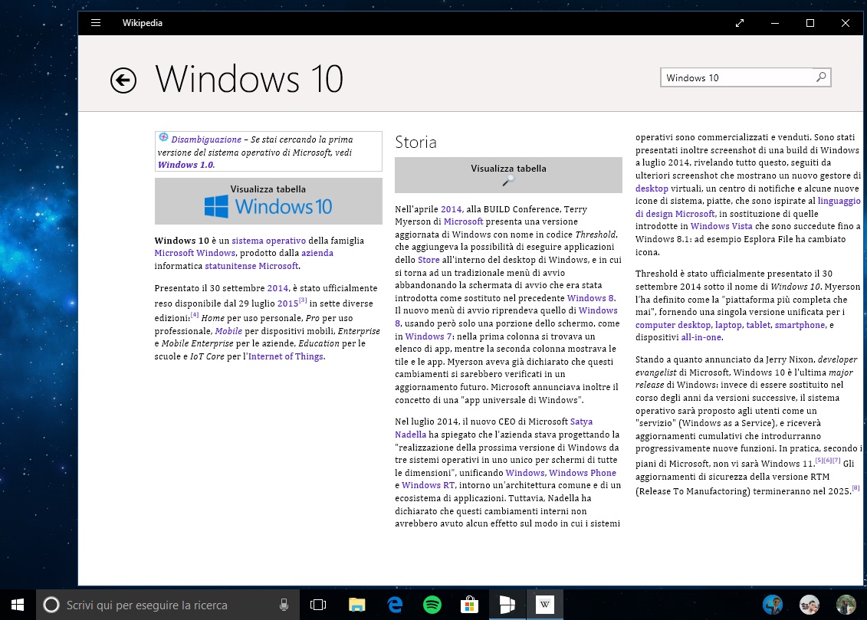This screenshot has height=620, width=867.
Task: Open the hamburger menu in Wikipedia app
Action: (x=96, y=23)
